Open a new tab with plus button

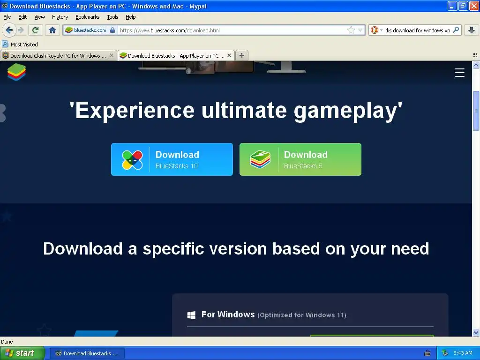tap(242, 55)
